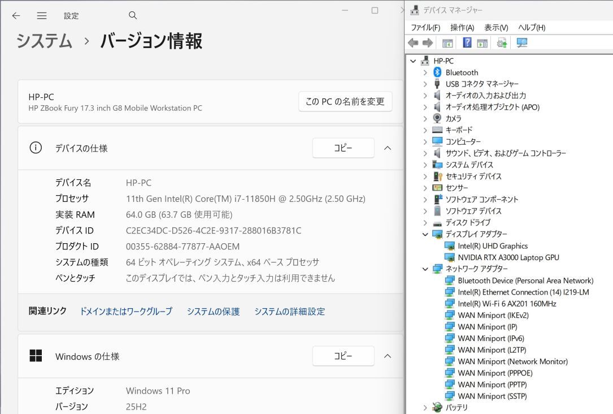Open the search icon in Settings header
Image resolution: width=613 pixels, height=414 pixels.
point(133,15)
